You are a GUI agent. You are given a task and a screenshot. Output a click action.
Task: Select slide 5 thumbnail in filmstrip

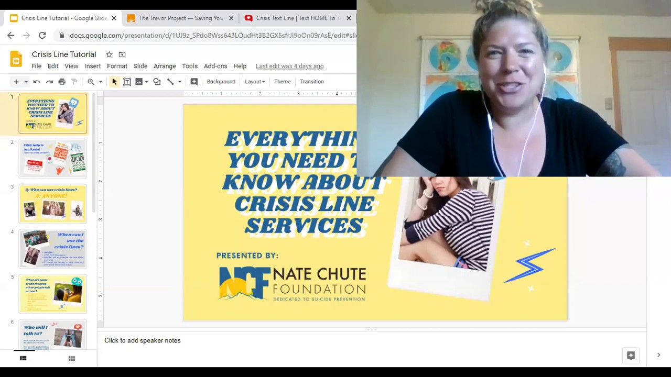[x=53, y=294]
